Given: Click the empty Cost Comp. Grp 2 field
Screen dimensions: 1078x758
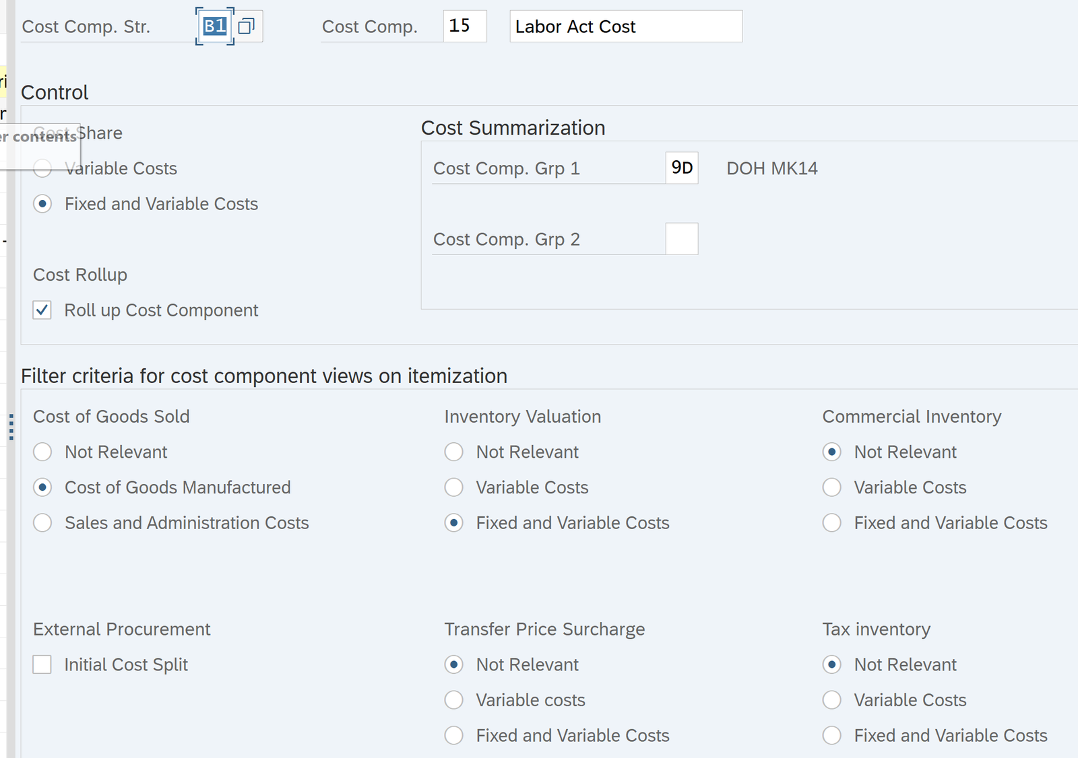Looking at the screenshot, I should [681, 239].
